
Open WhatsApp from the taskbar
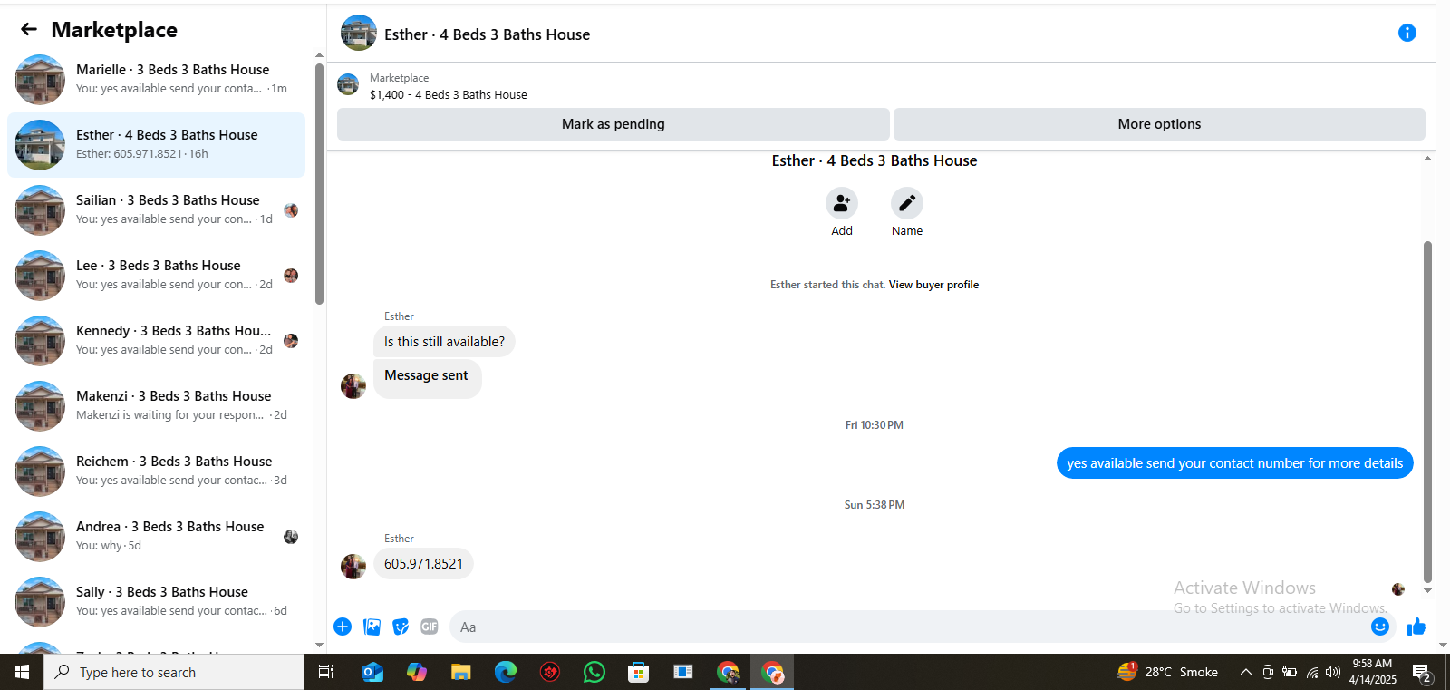(x=594, y=672)
